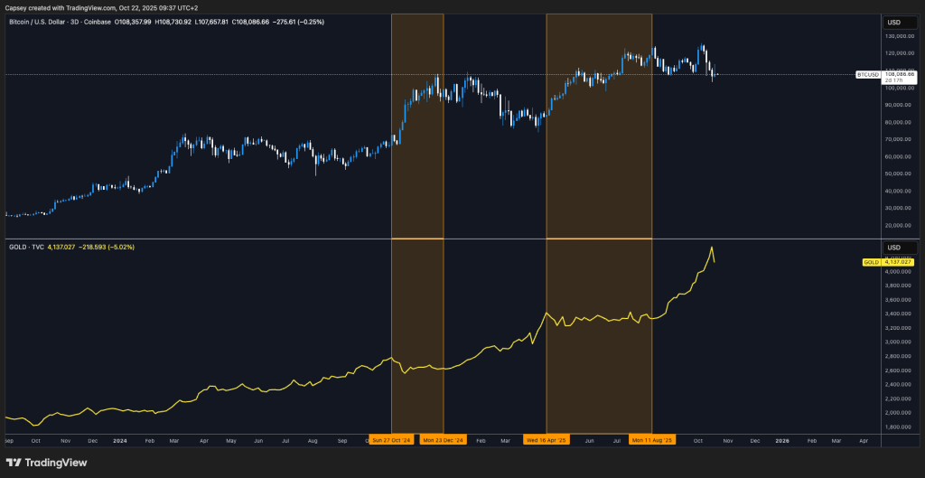Click the Sun 27 Oct '24 date marker

pos(391,440)
